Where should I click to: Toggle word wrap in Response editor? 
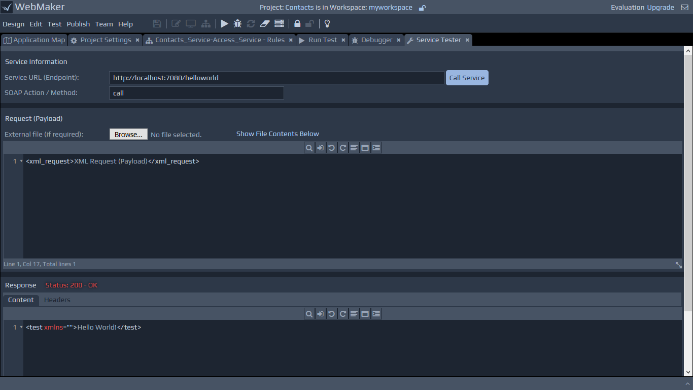(x=354, y=314)
